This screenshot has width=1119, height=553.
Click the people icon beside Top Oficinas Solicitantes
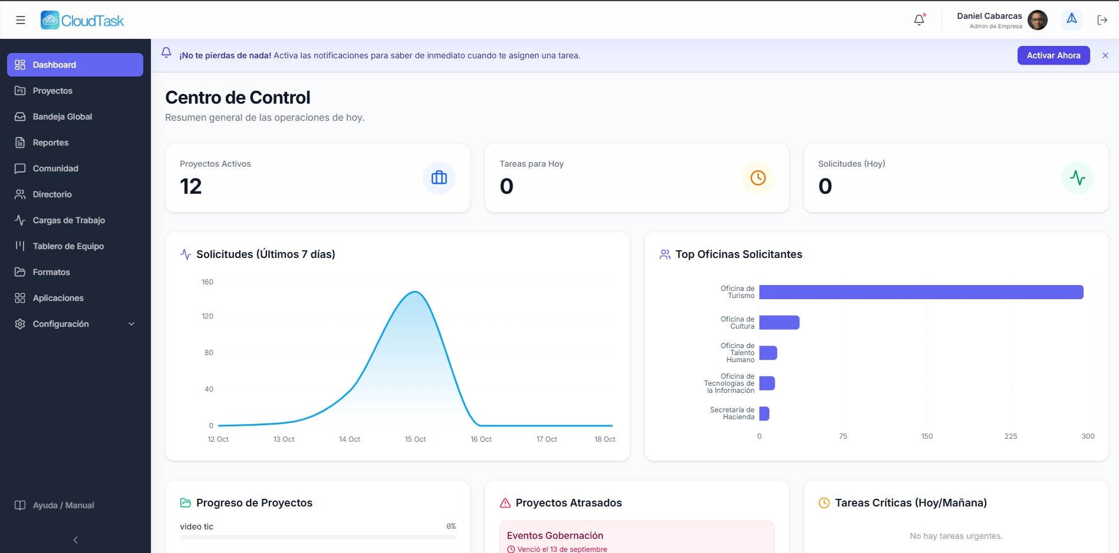[x=665, y=254]
